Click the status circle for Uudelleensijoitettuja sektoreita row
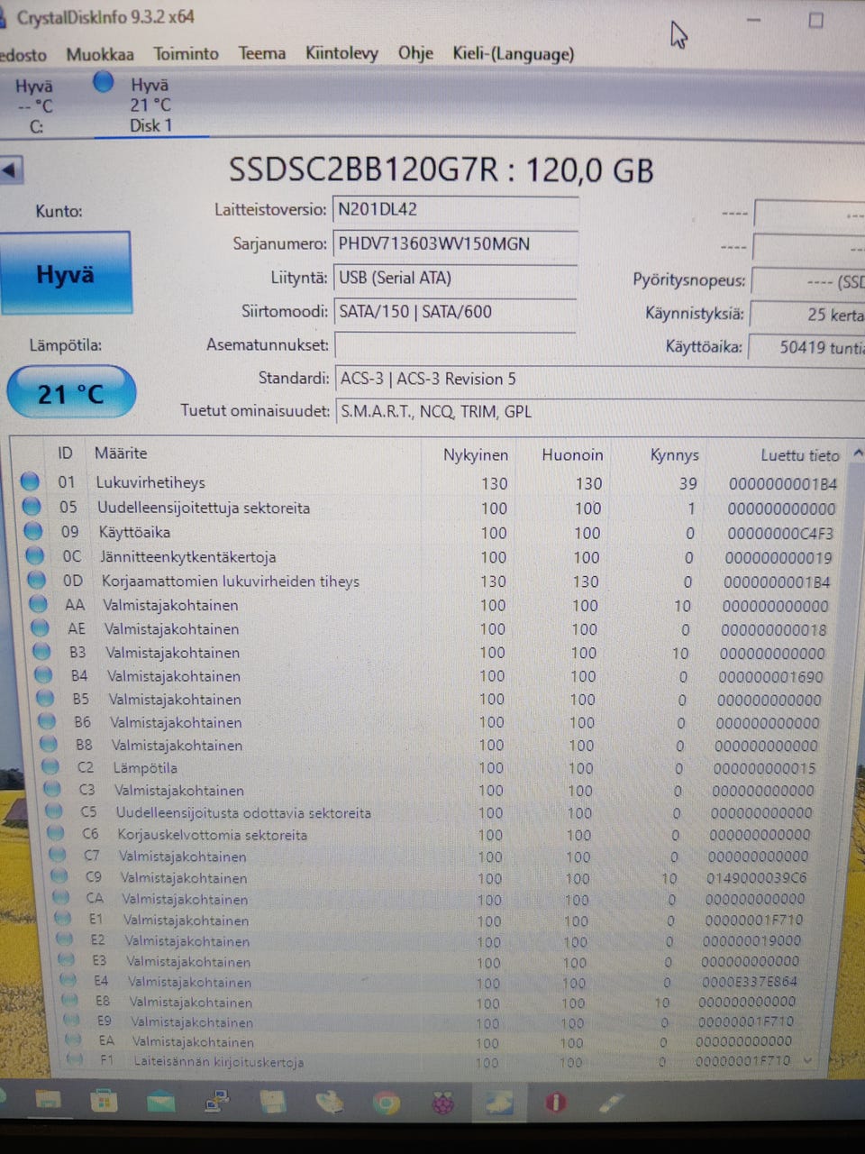The height and width of the screenshot is (1154, 865). (32, 507)
